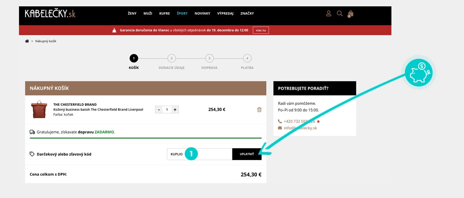Open the NOVINKY menu
The image size is (464, 198).
202,13
